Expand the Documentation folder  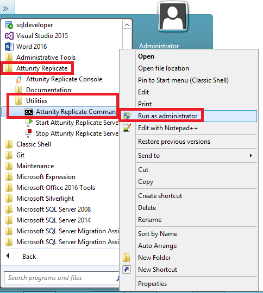[48, 90]
